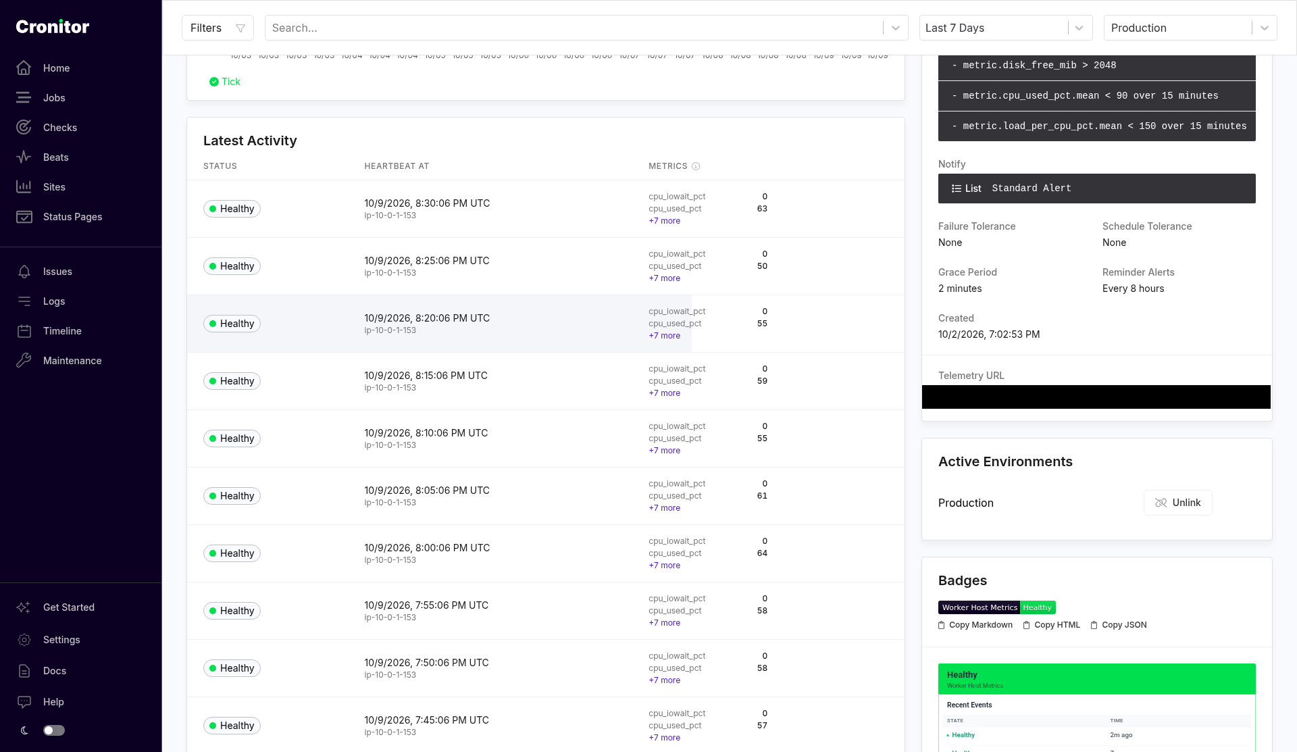Go to Jobs in sidebar menu
Viewport: 1297px width, 752px height.
(x=54, y=98)
